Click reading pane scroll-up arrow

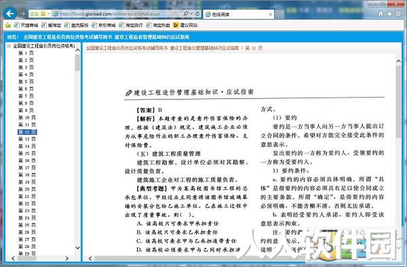[398, 61]
